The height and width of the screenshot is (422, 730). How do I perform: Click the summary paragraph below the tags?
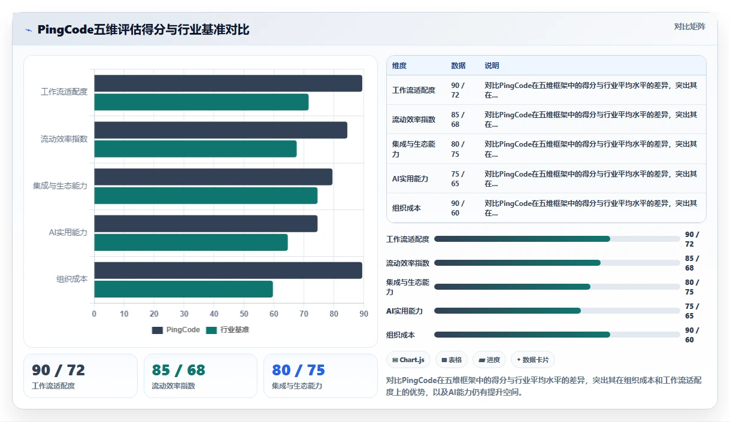tap(544, 386)
